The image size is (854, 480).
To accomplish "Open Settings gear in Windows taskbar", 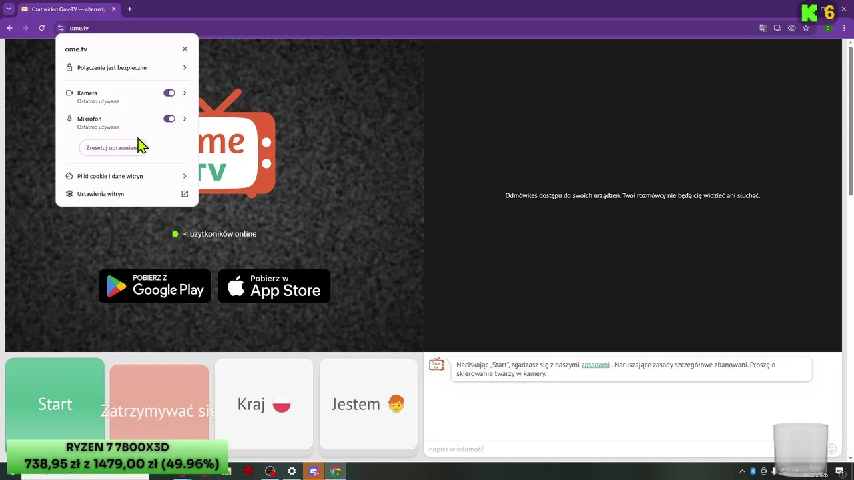I will coord(292,471).
